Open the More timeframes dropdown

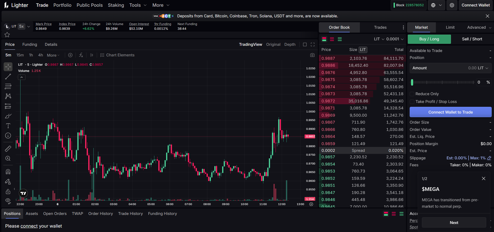coord(53,55)
